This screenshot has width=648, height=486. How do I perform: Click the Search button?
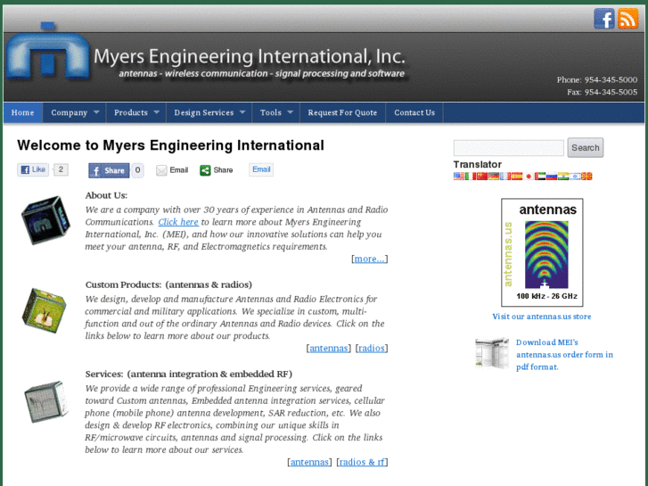[x=586, y=148]
